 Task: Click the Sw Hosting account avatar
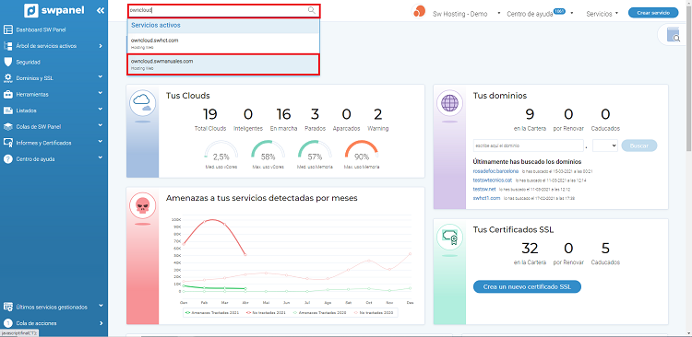coord(418,11)
